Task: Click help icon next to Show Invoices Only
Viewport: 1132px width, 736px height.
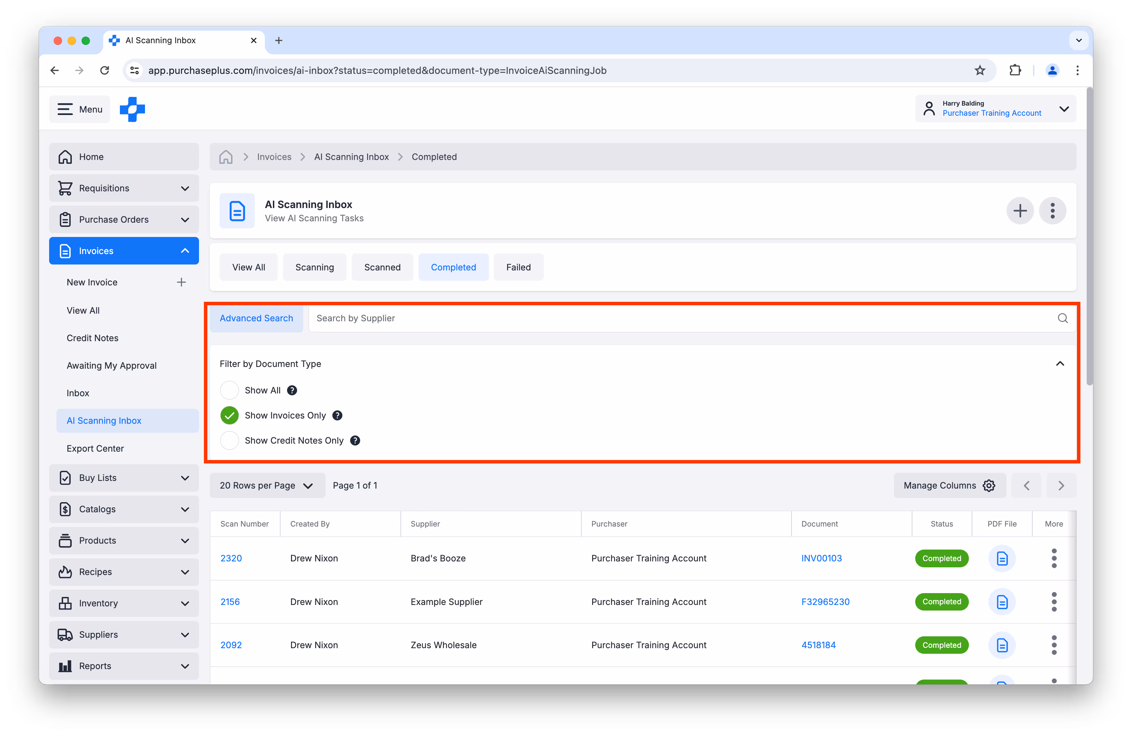Action: point(337,415)
